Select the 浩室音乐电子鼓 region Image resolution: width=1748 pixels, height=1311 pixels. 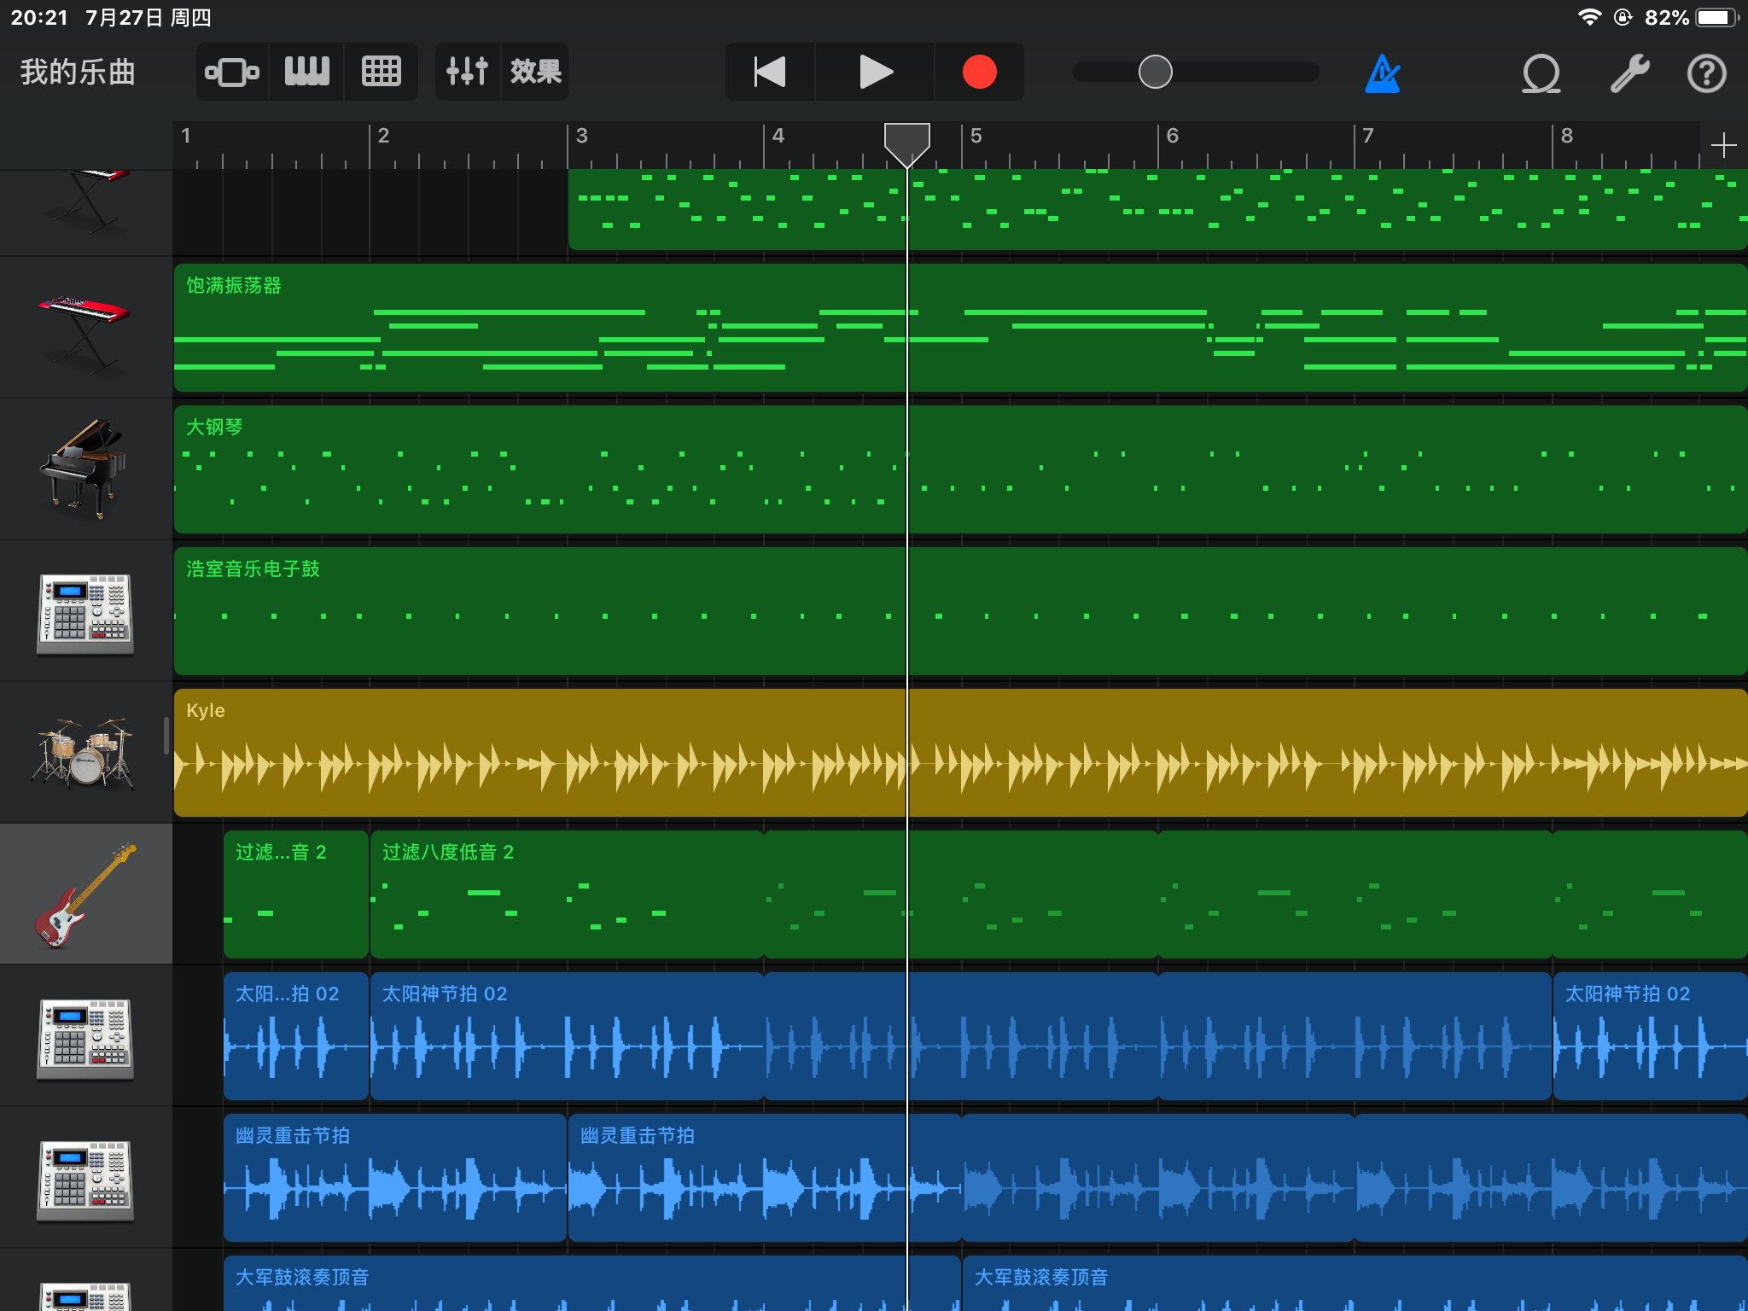(x=960, y=611)
